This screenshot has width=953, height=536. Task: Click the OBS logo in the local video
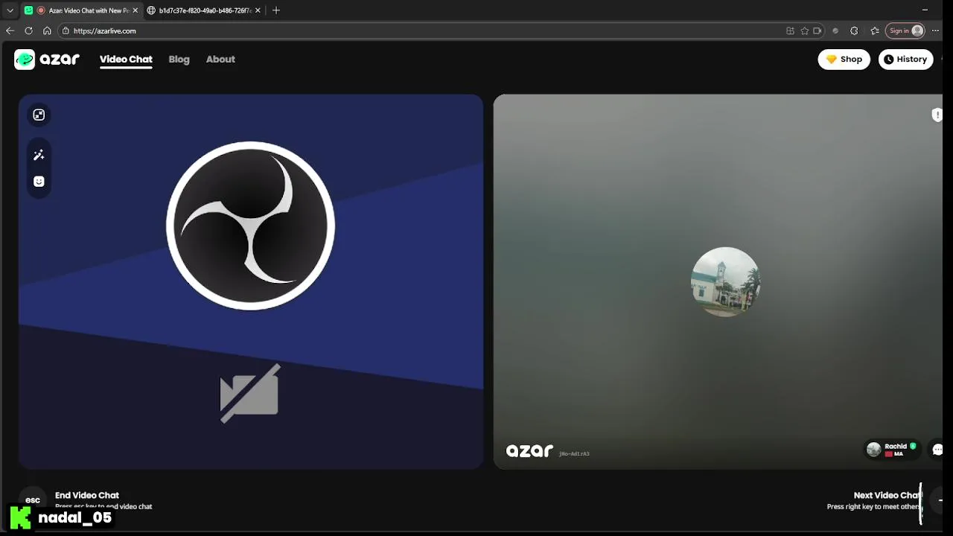tap(250, 226)
